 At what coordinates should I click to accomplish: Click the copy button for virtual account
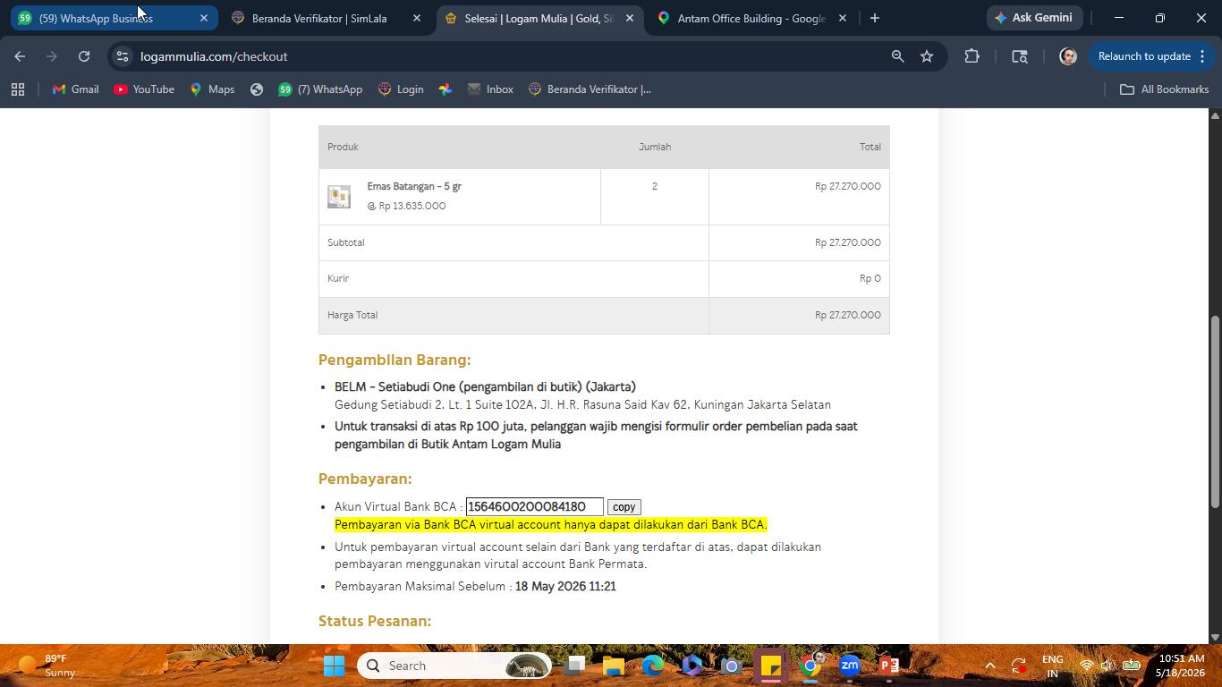pyautogui.click(x=624, y=507)
